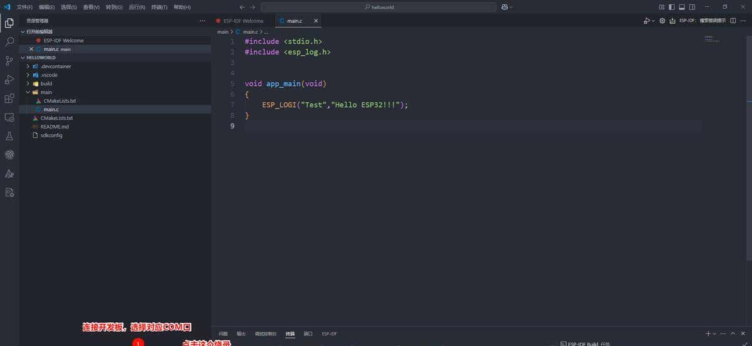The image size is (752, 346).
Task: Toggle the bottom panel visibility
Action: tap(682, 7)
